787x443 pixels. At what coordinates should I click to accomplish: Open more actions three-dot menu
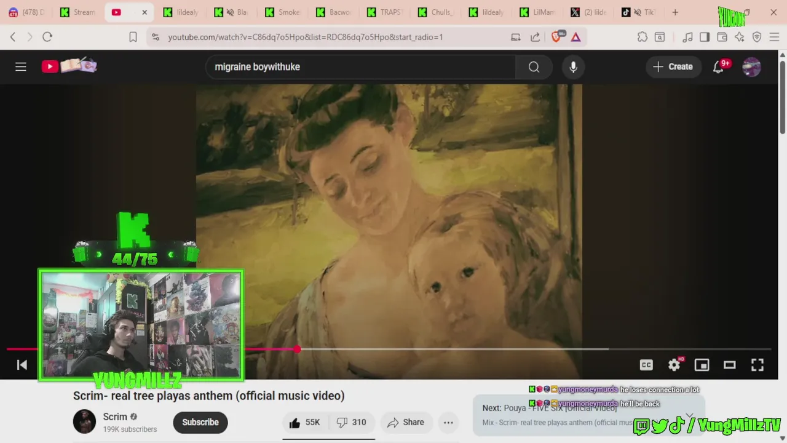448,422
